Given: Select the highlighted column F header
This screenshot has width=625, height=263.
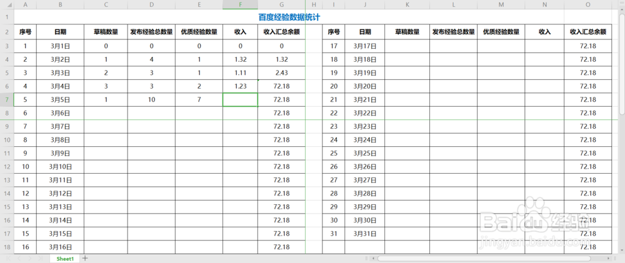Looking at the screenshot, I should pyautogui.click(x=241, y=4).
